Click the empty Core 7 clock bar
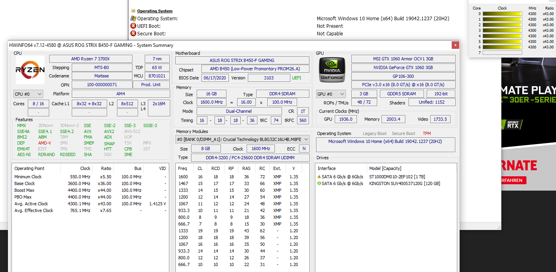556x272 pixels. (x=502, y=52)
